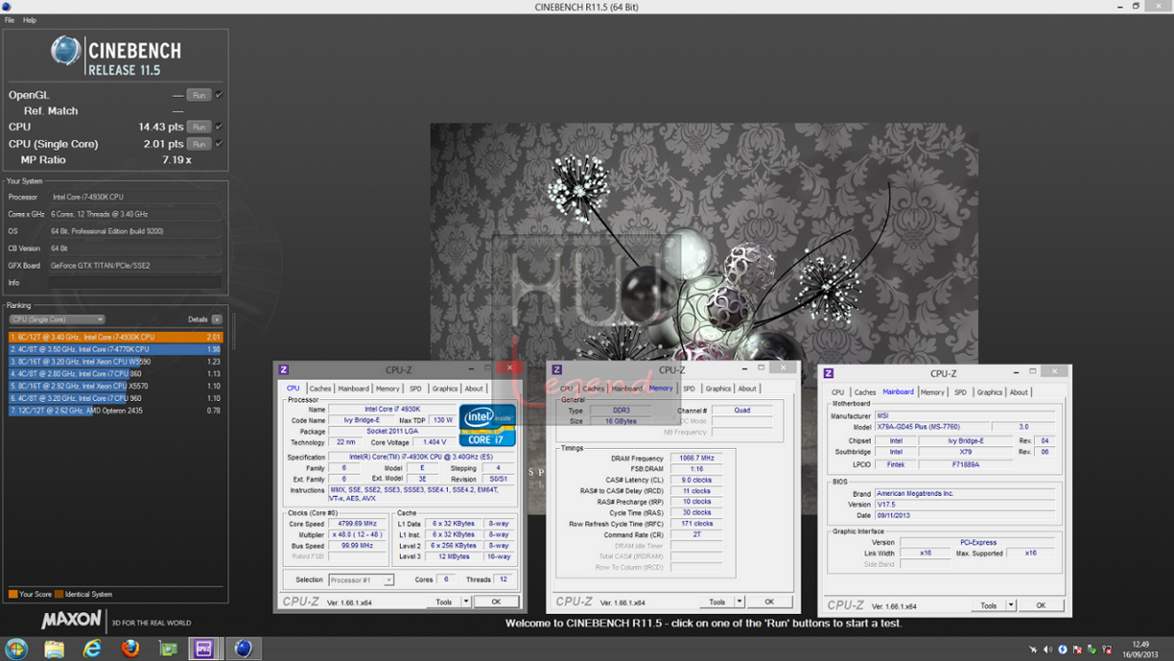Click OK in the CPU-tab CPU-Z window
The height and width of the screenshot is (661, 1174).
pyautogui.click(x=496, y=601)
